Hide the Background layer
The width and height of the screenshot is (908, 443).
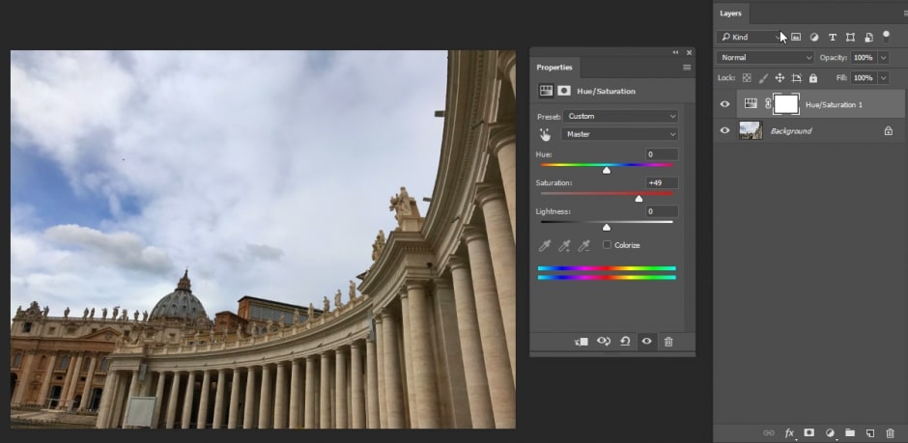pyautogui.click(x=725, y=130)
